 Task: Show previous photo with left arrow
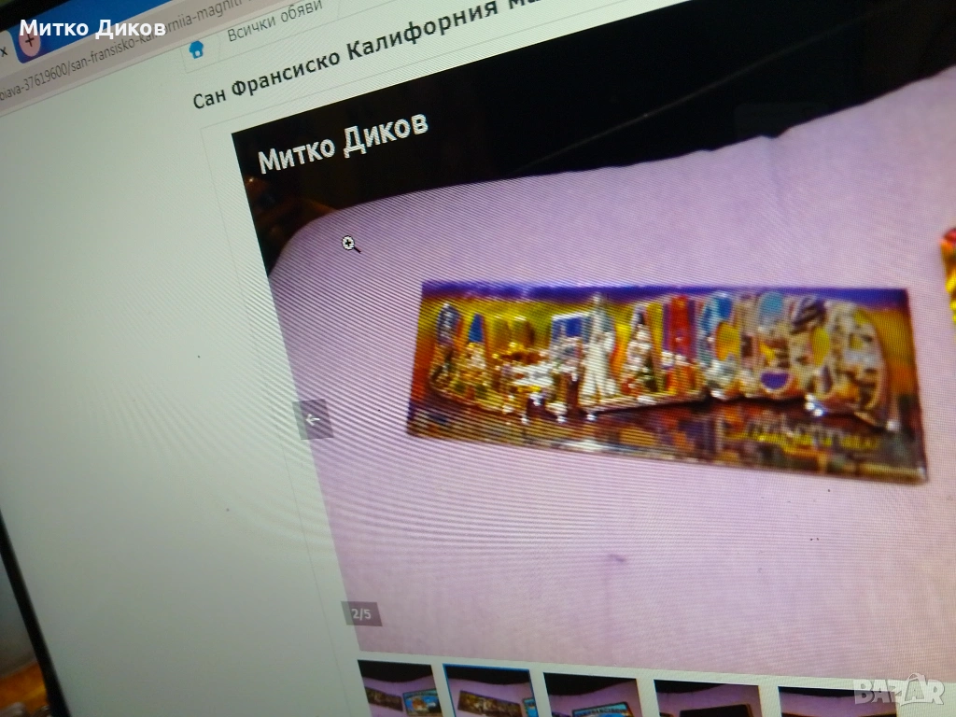[x=312, y=419]
